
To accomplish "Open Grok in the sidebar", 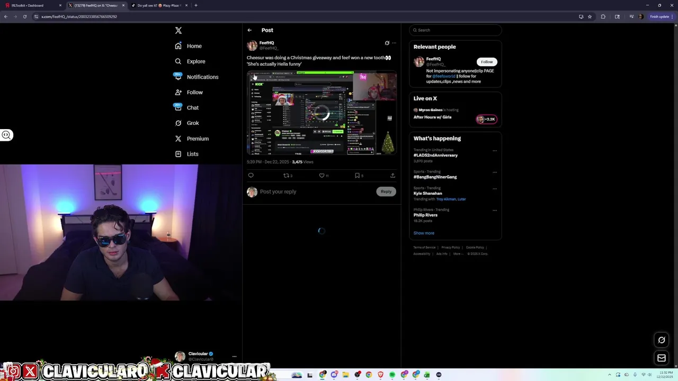I will click(186, 123).
